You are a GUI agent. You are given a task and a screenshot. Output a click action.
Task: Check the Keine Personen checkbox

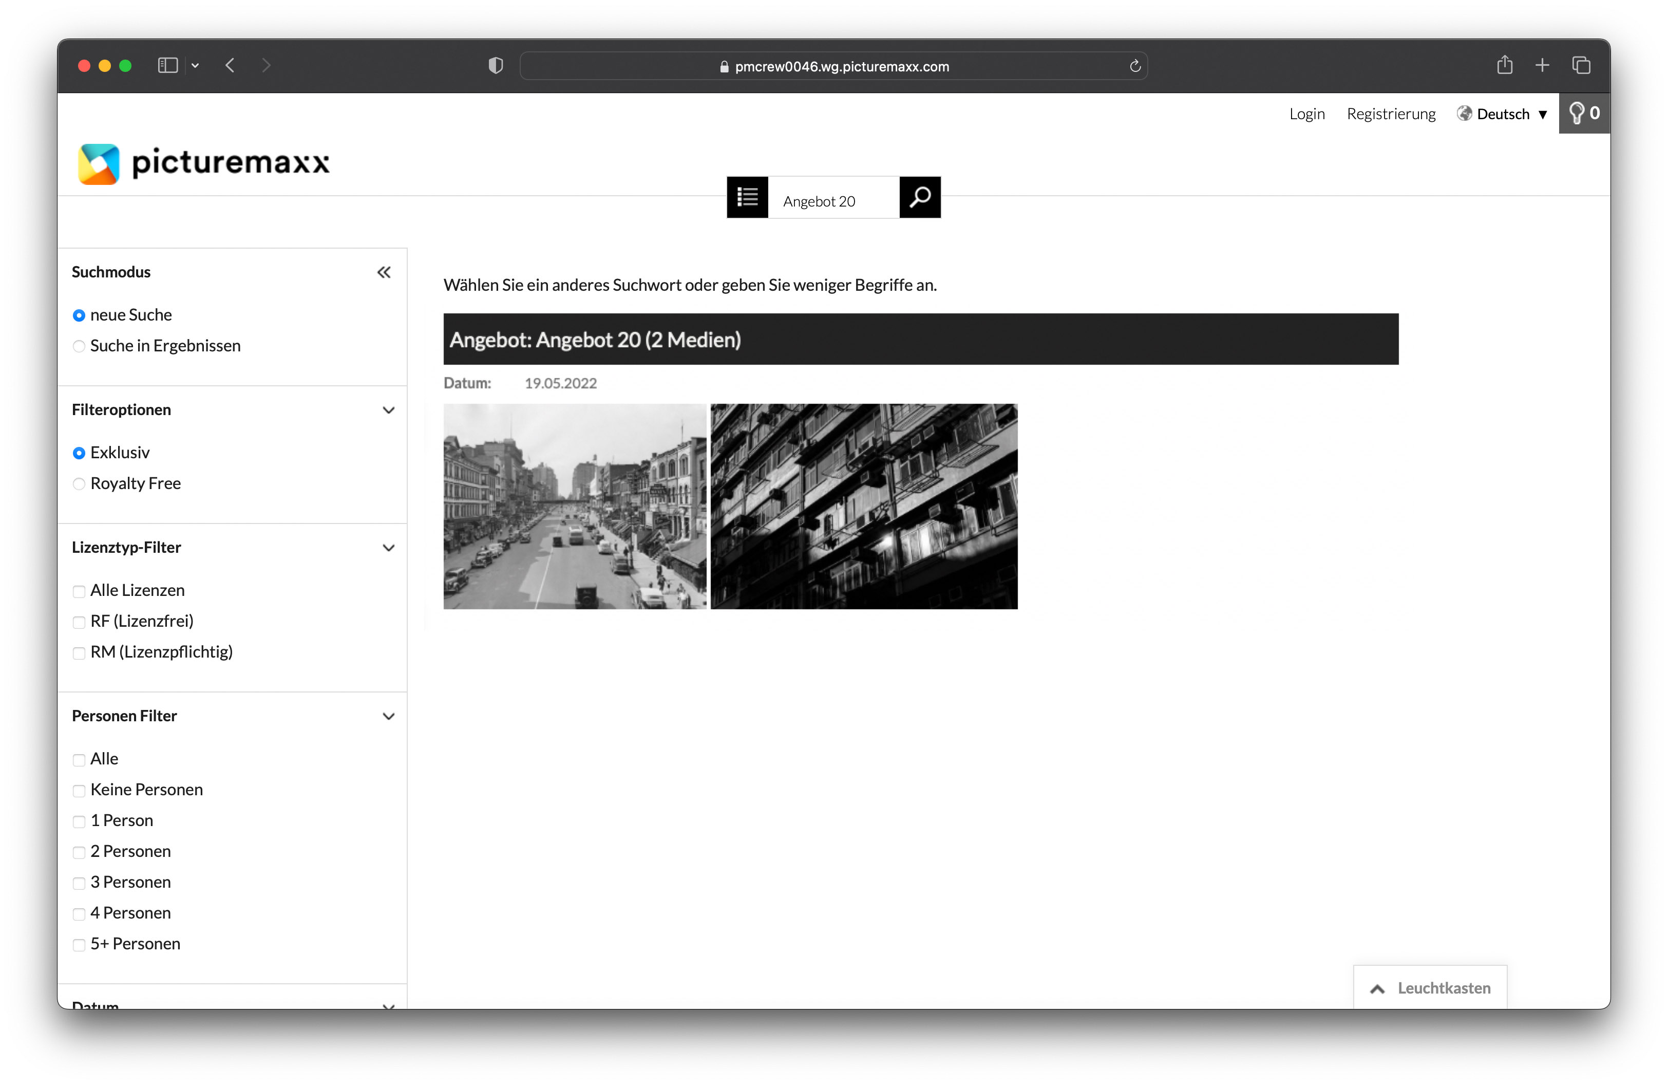tap(79, 790)
